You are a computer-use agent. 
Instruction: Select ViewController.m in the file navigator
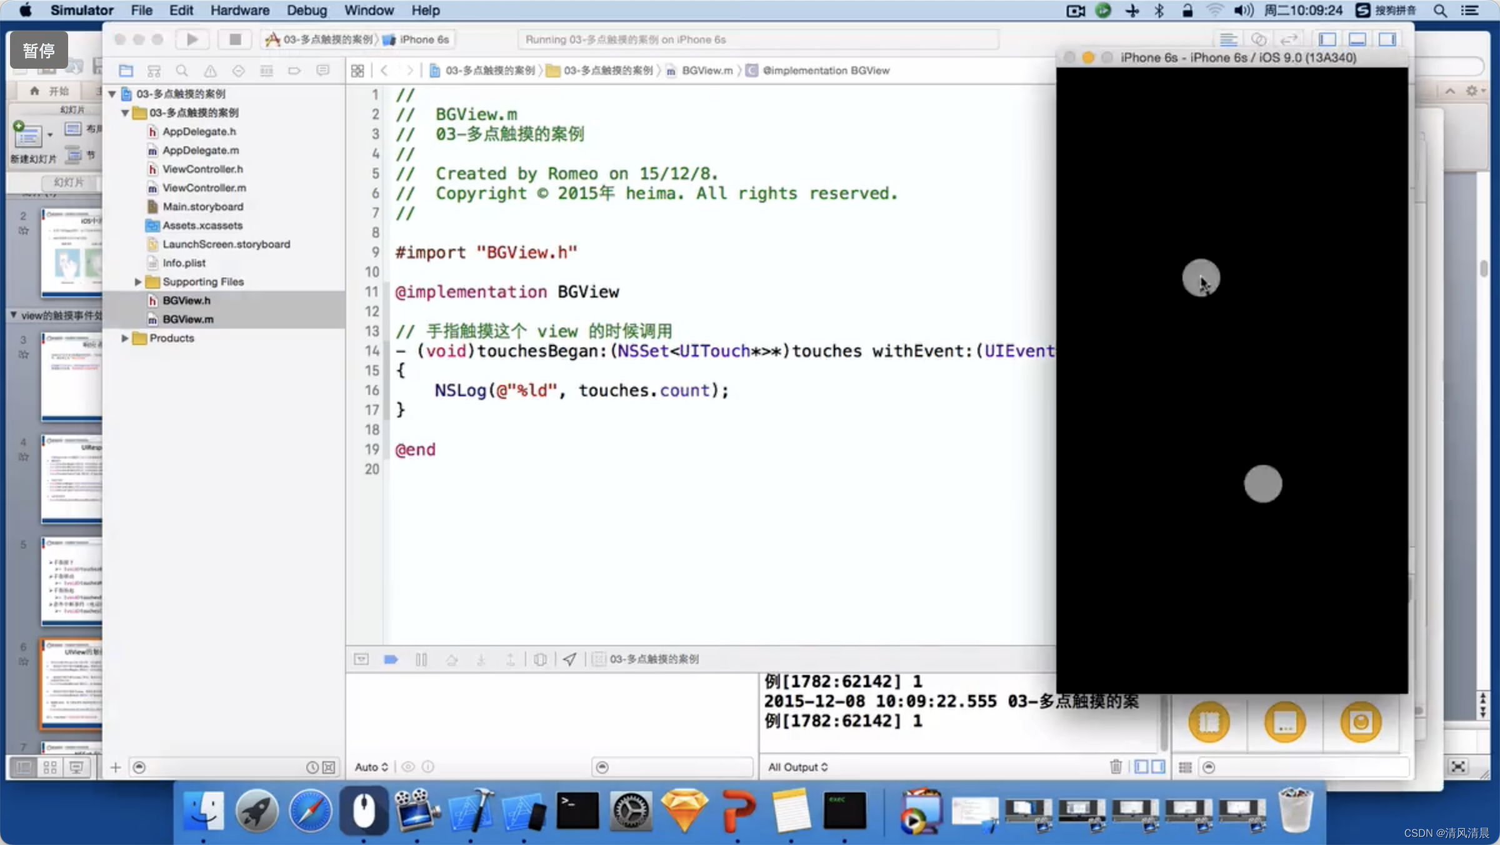(x=204, y=187)
